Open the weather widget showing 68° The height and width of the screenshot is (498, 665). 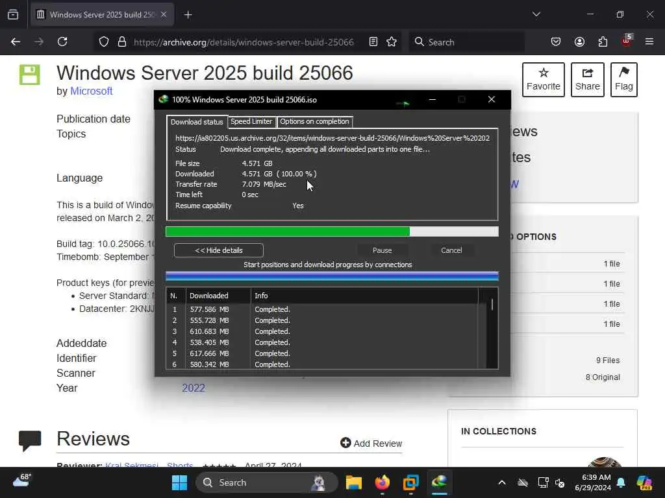22,480
